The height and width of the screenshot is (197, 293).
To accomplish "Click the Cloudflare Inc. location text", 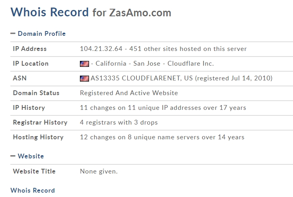I will [x=190, y=64].
